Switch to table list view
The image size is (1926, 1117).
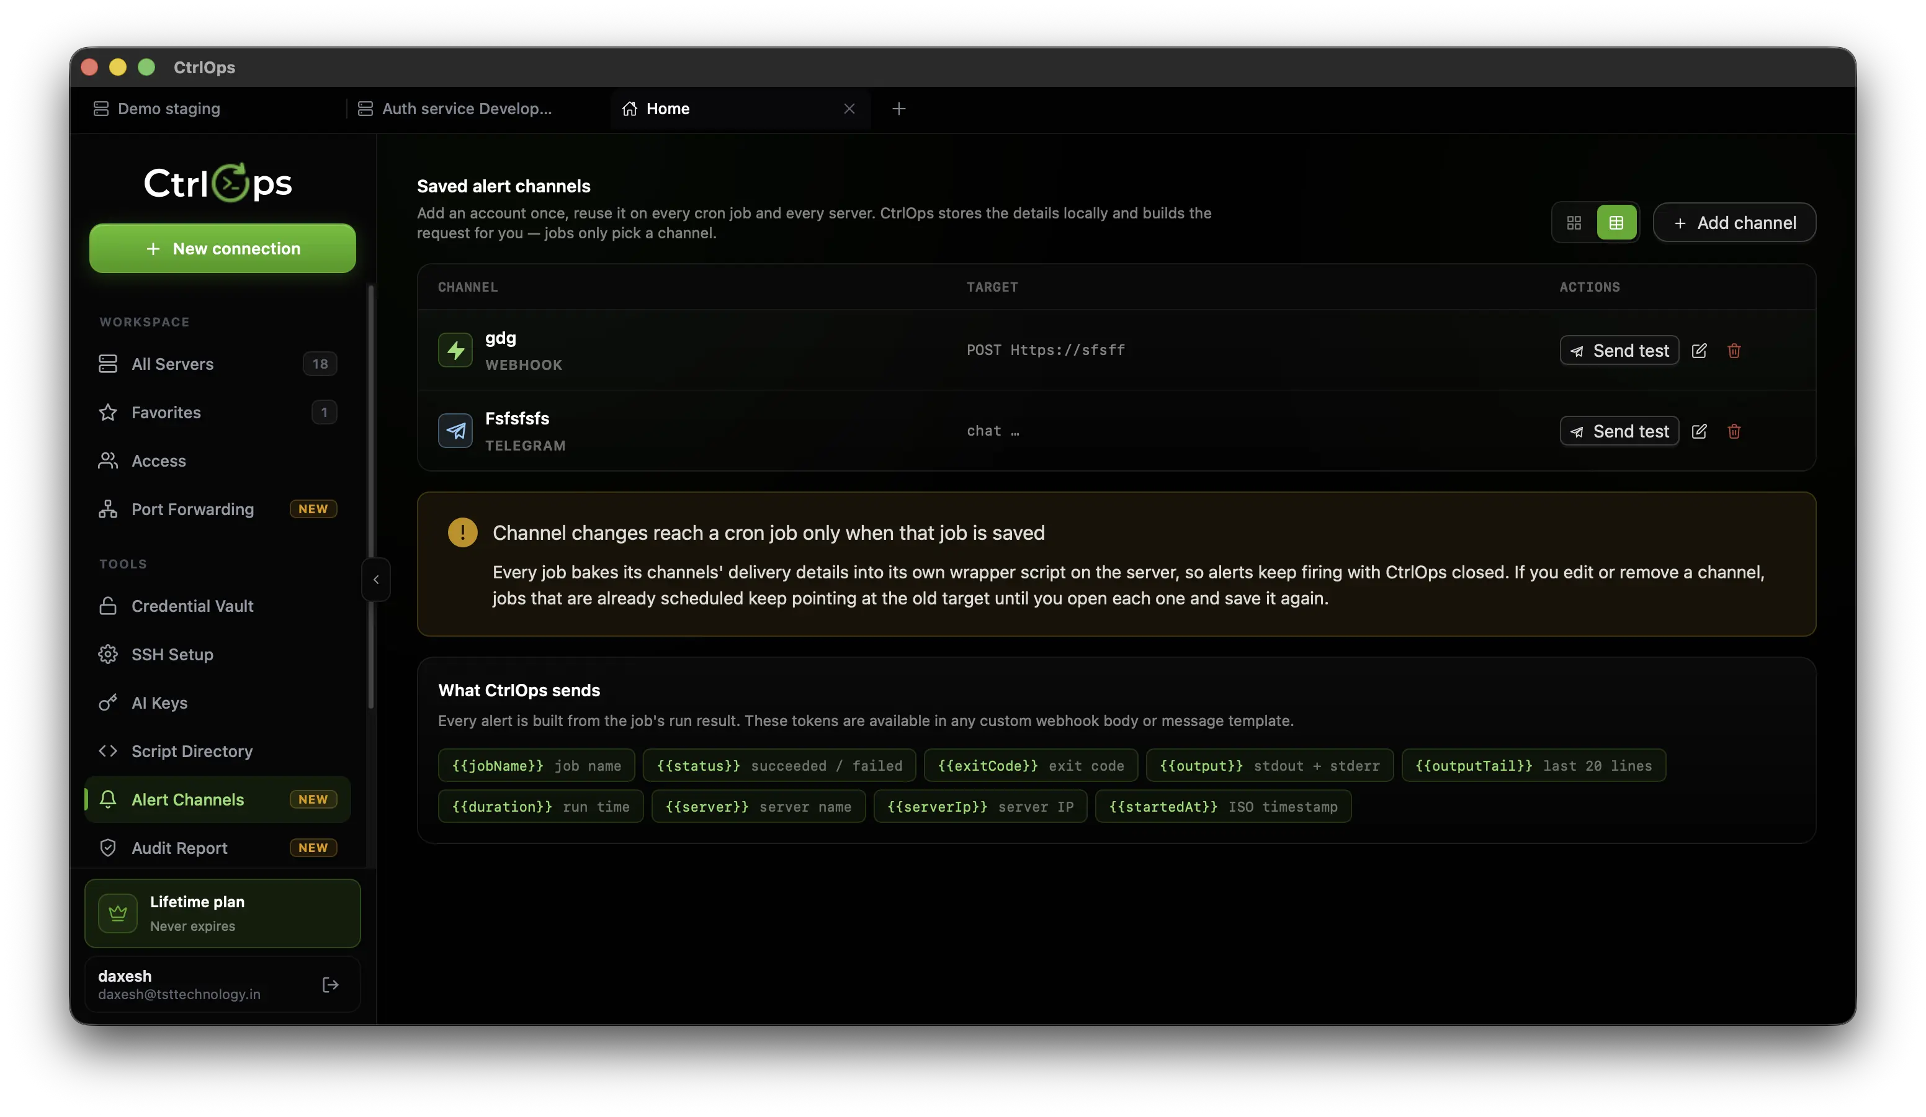(x=1616, y=223)
